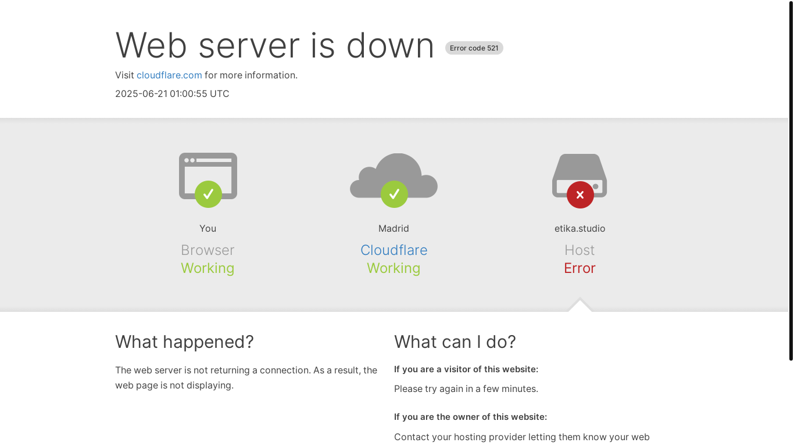
Task: Click the green Working status under Browser
Action: click(208, 268)
